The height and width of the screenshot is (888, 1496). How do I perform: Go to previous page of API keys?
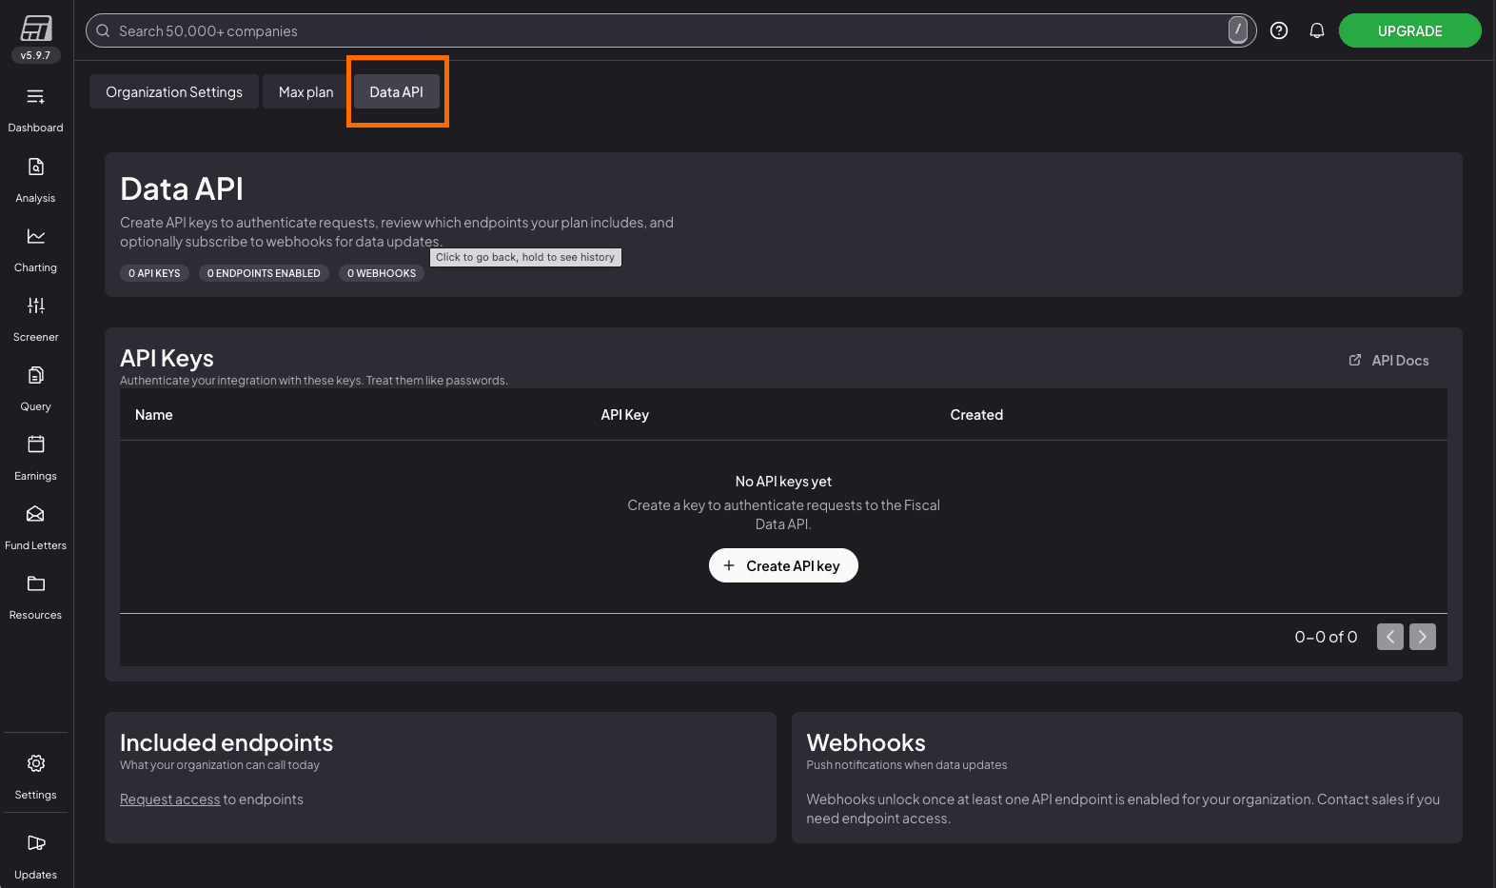tap(1390, 637)
